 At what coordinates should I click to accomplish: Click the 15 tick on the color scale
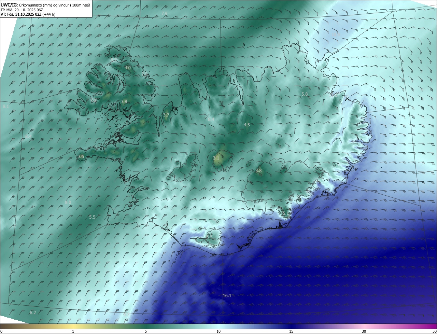point(291,331)
